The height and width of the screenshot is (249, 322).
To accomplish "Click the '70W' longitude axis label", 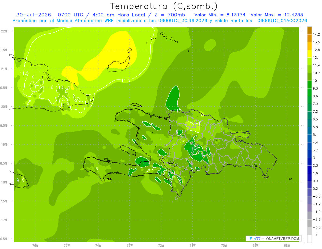I will (224, 245).
